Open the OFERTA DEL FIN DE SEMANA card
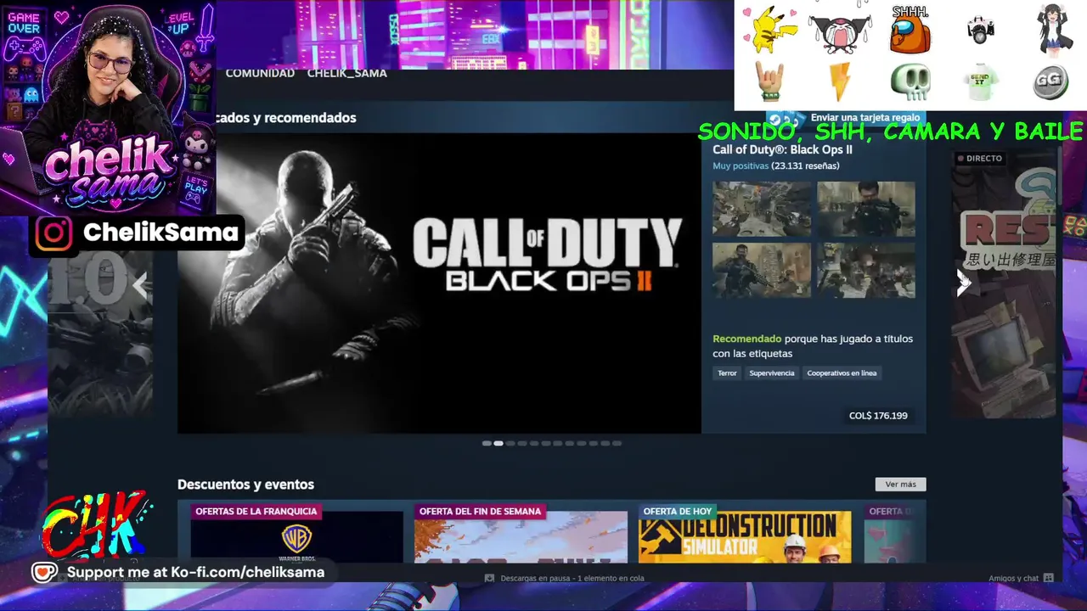 [521, 532]
